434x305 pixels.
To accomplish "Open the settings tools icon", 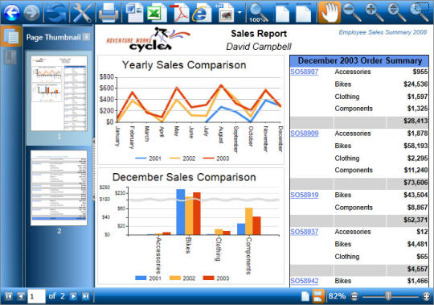I will (82, 12).
